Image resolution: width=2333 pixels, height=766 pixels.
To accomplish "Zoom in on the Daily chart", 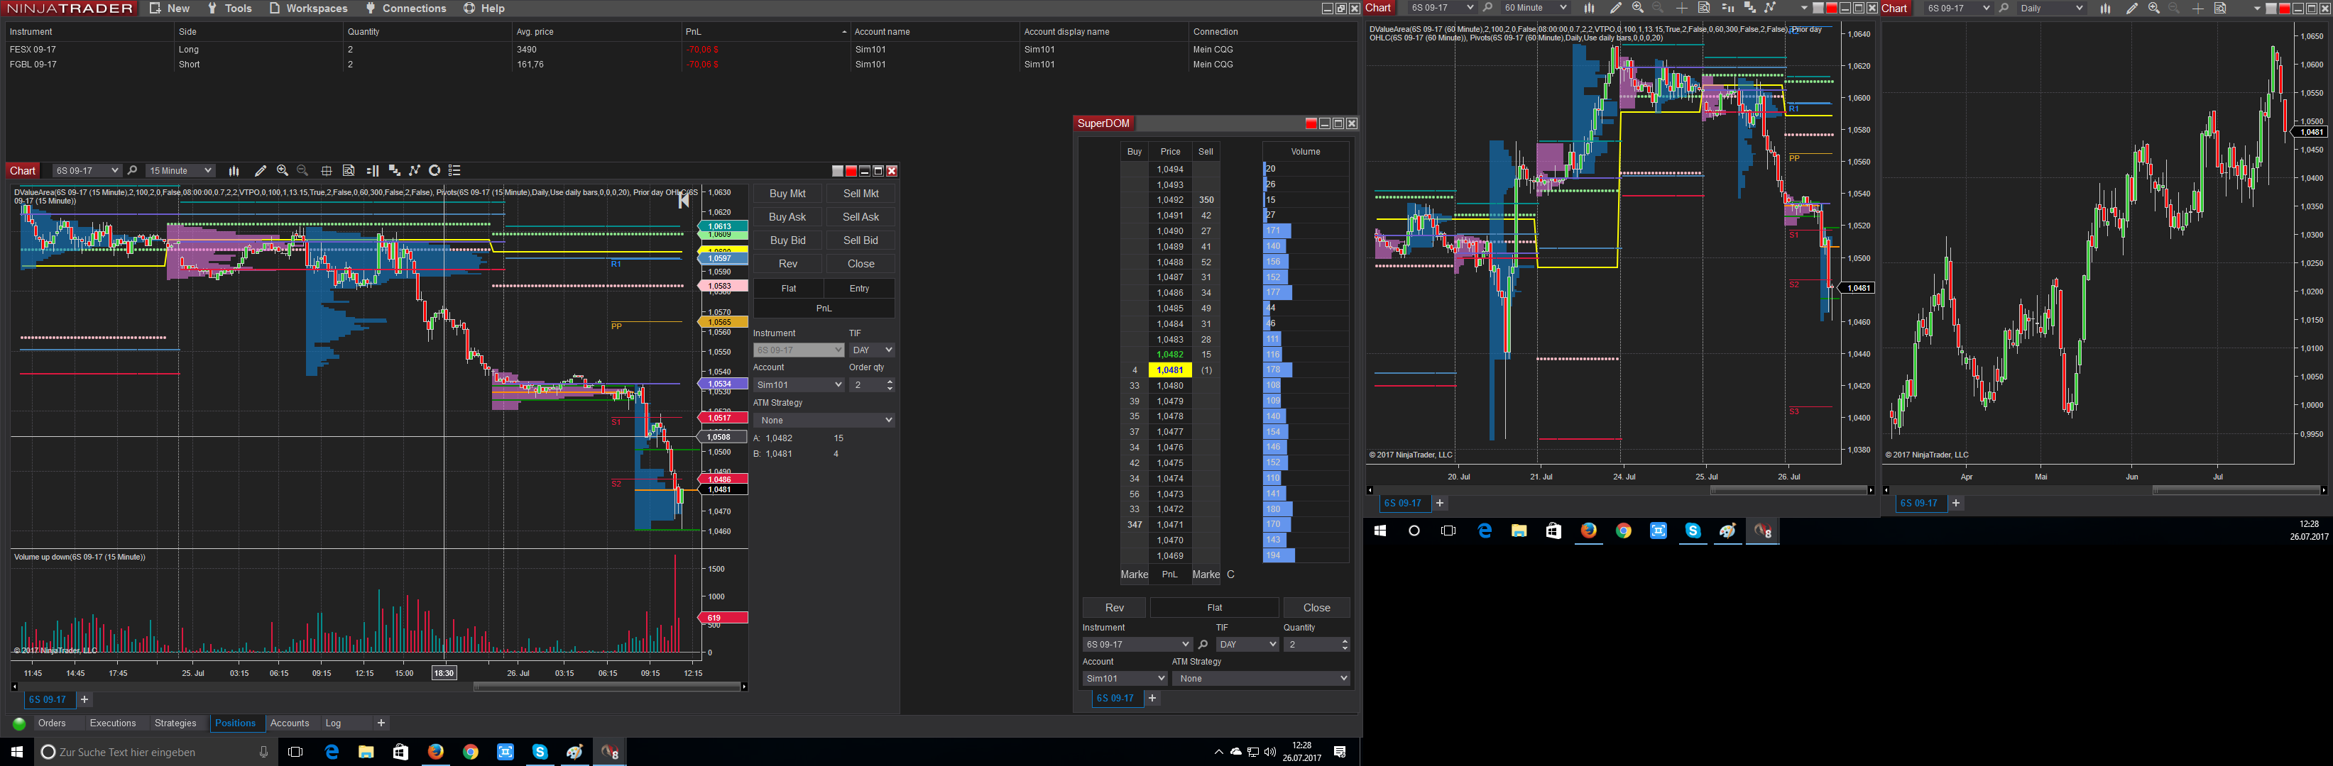I will [x=2153, y=8].
